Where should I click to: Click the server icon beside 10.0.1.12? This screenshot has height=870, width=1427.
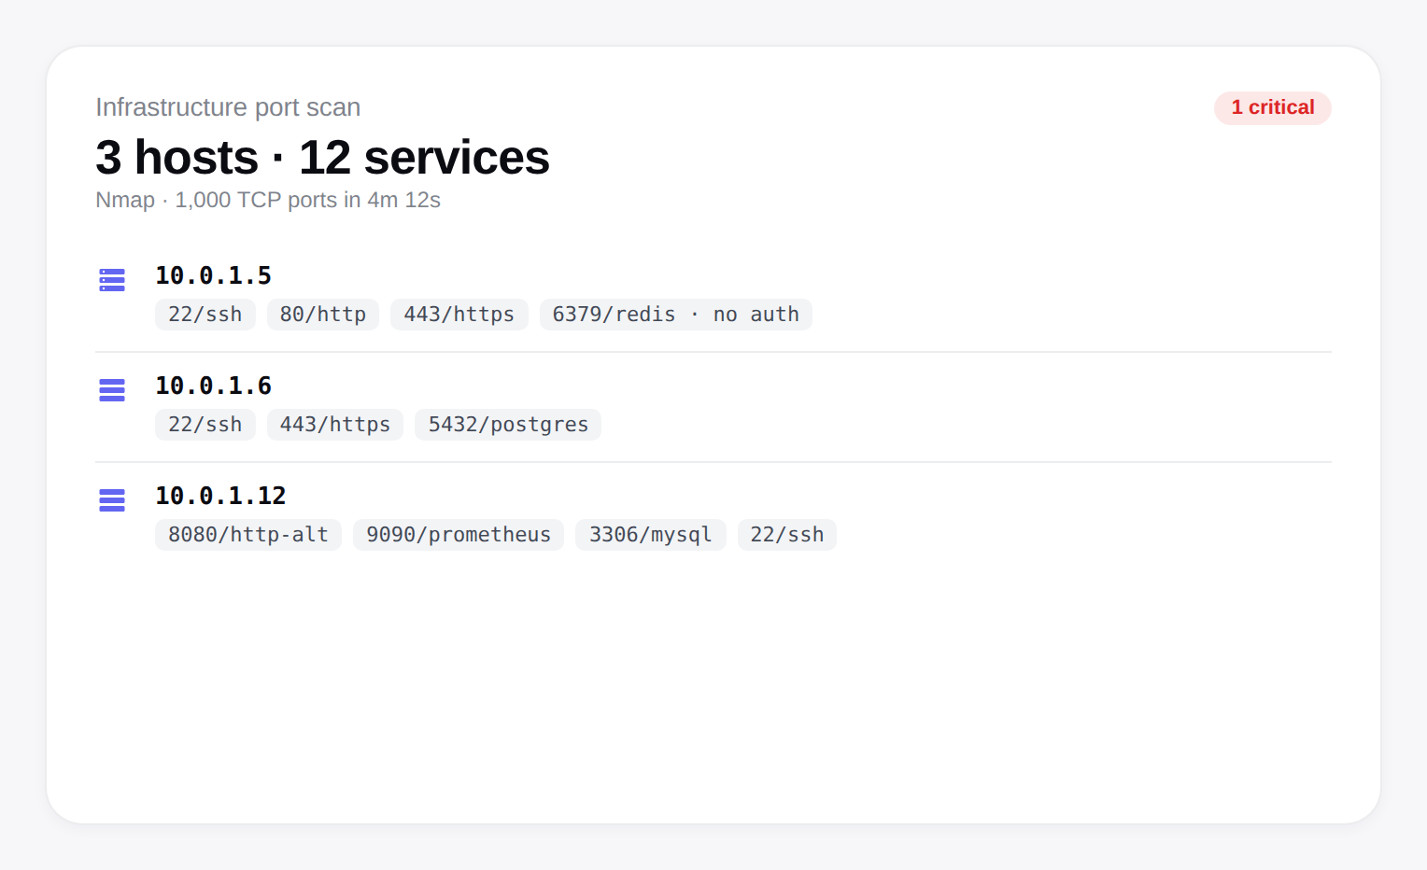112,500
